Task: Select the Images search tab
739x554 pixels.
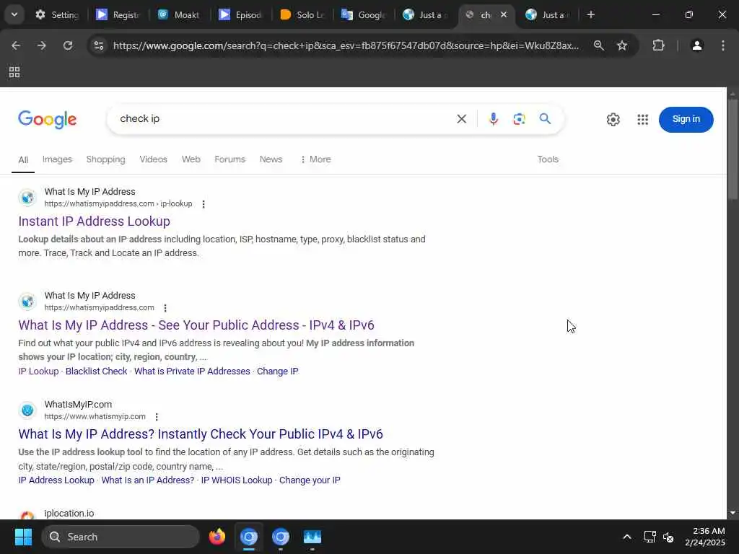Action: (x=57, y=159)
